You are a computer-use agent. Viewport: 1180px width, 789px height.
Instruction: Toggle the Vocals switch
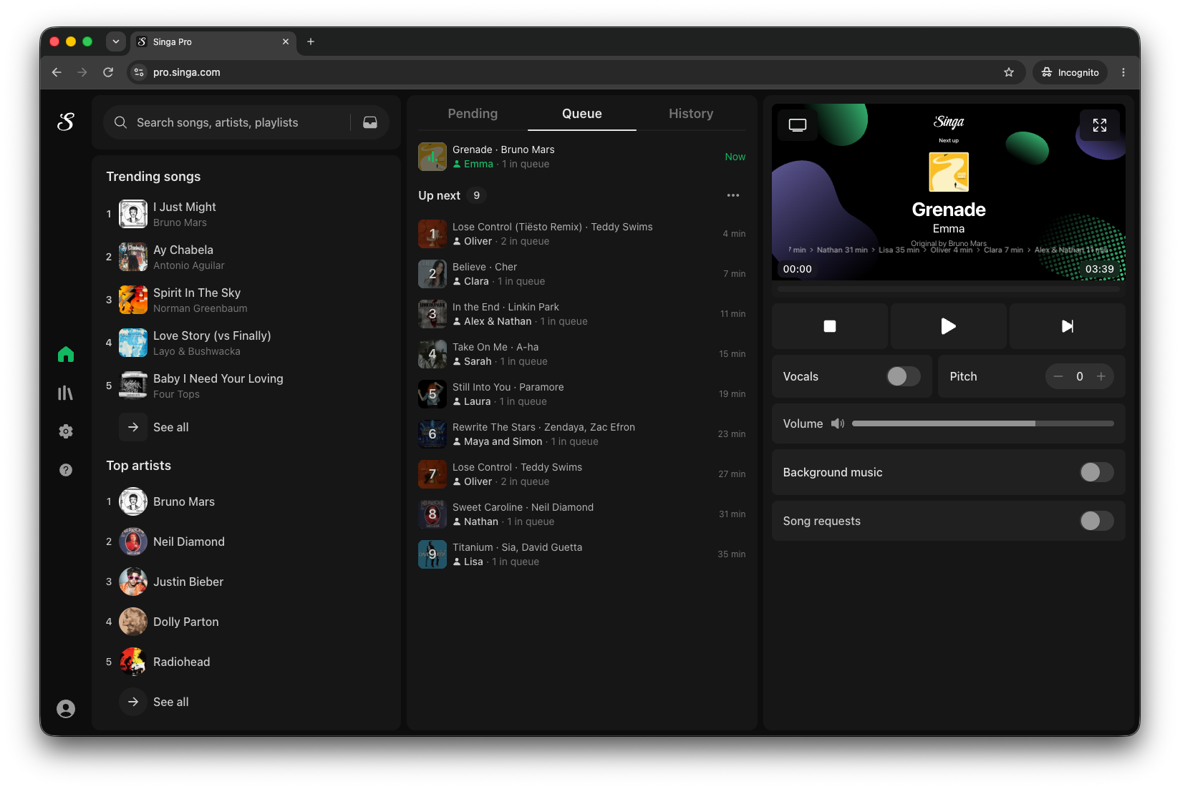904,376
